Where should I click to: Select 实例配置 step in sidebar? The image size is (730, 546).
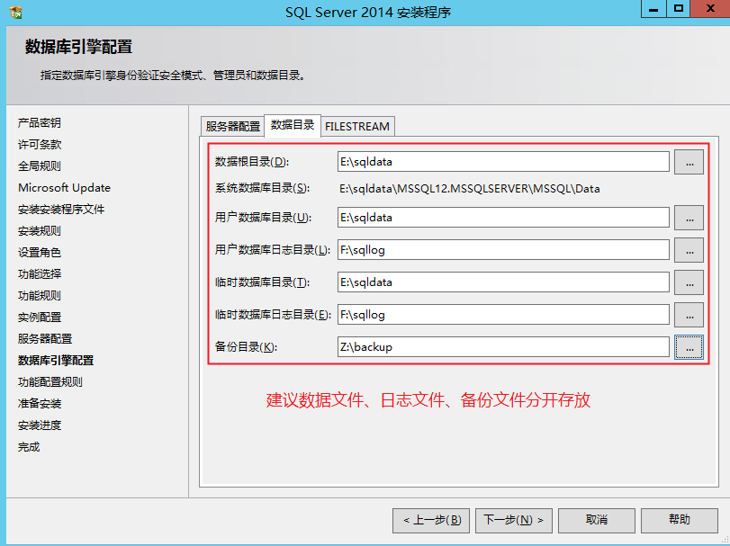coord(40,318)
